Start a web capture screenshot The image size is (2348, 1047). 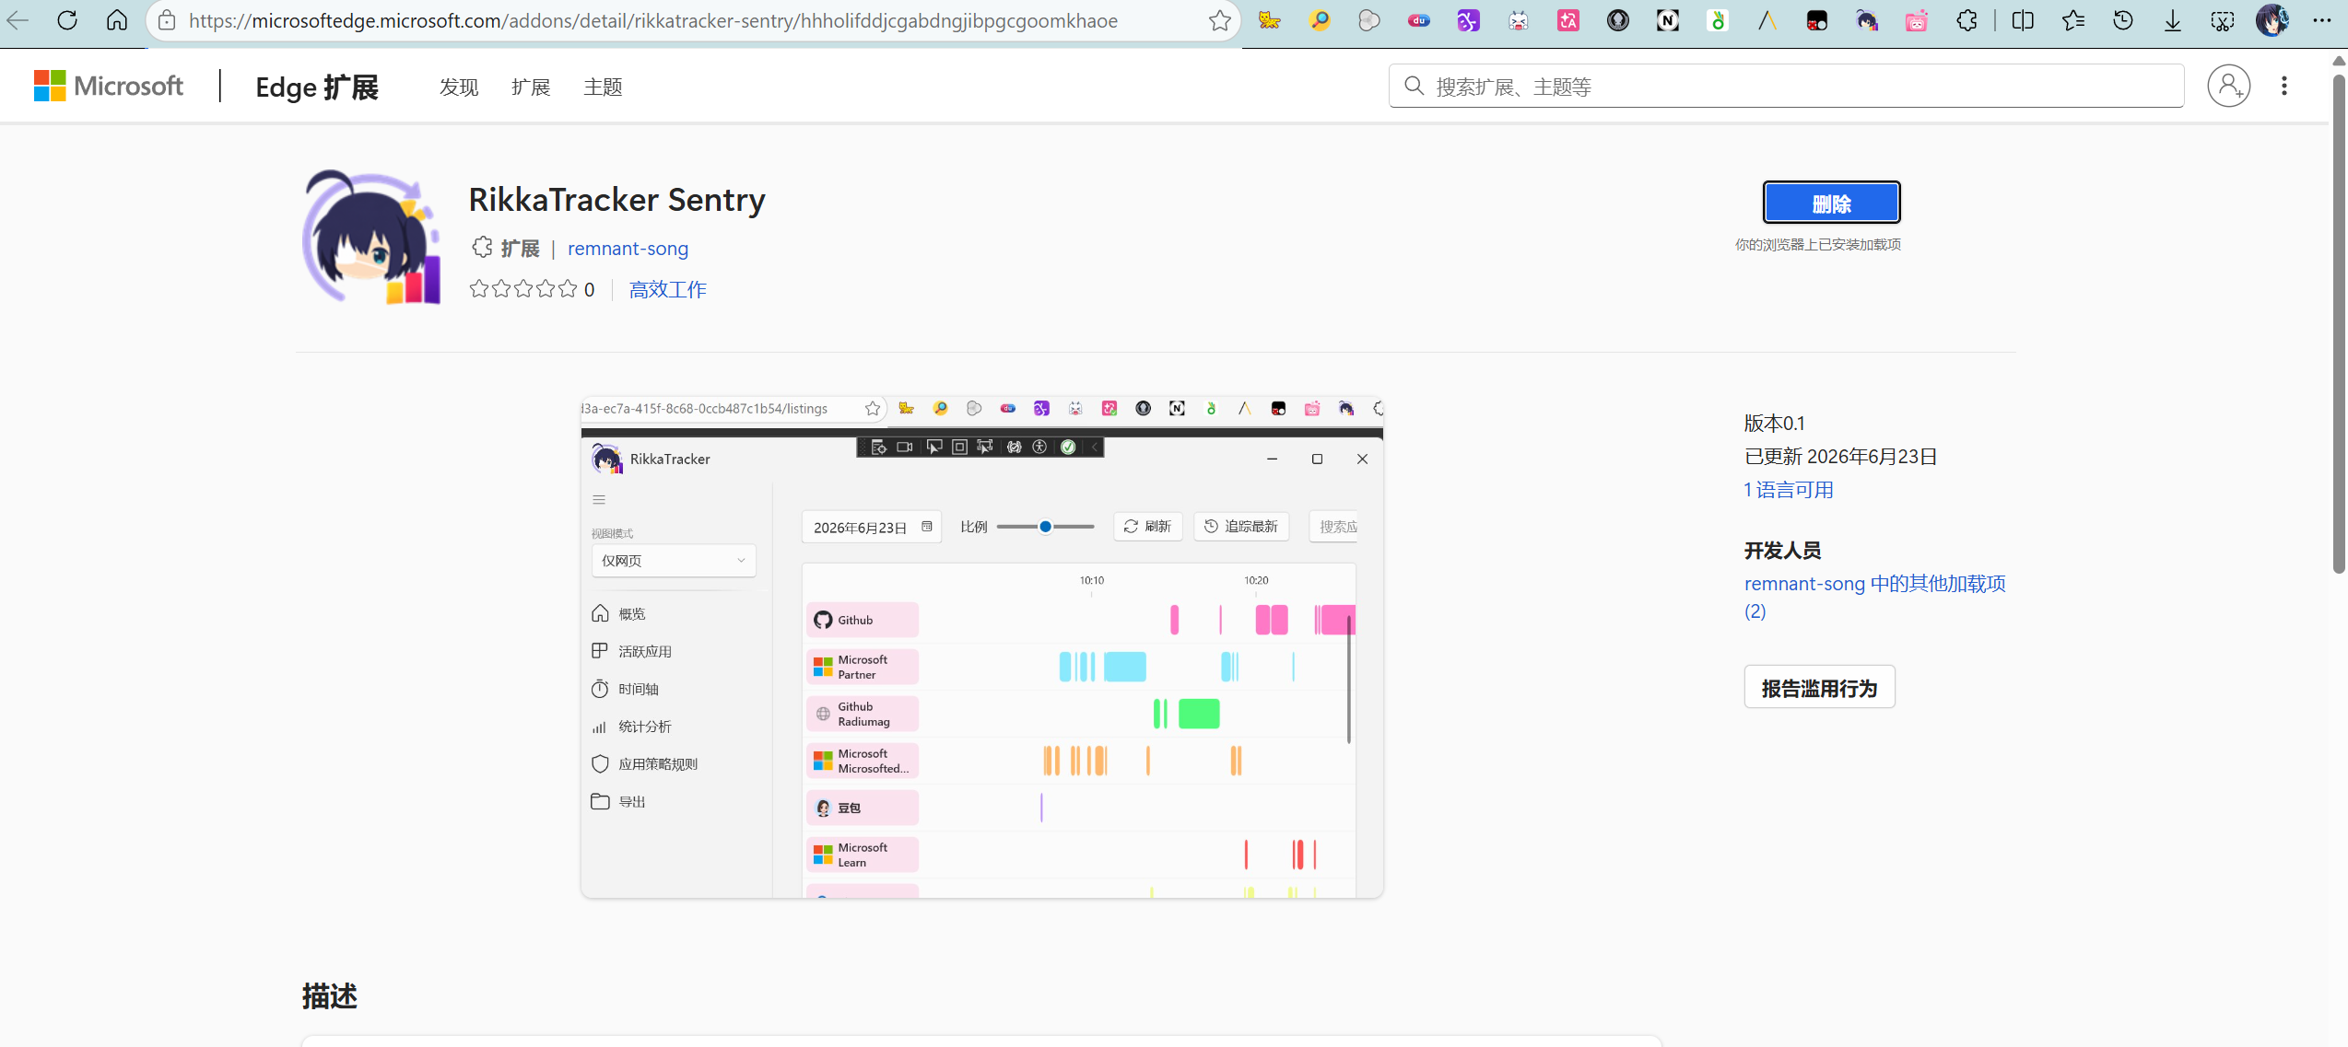coord(2223,20)
